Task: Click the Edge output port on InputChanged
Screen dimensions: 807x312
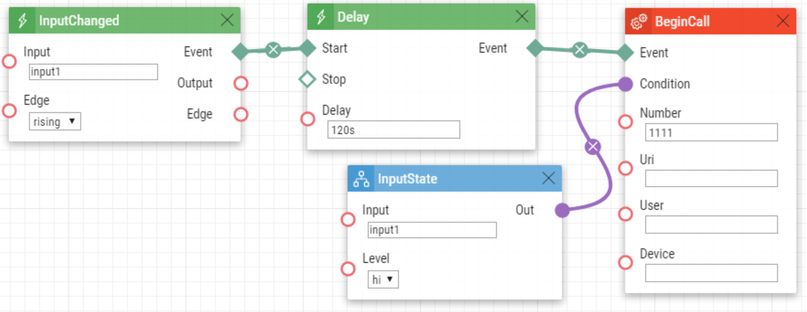Action: (x=241, y=114)
